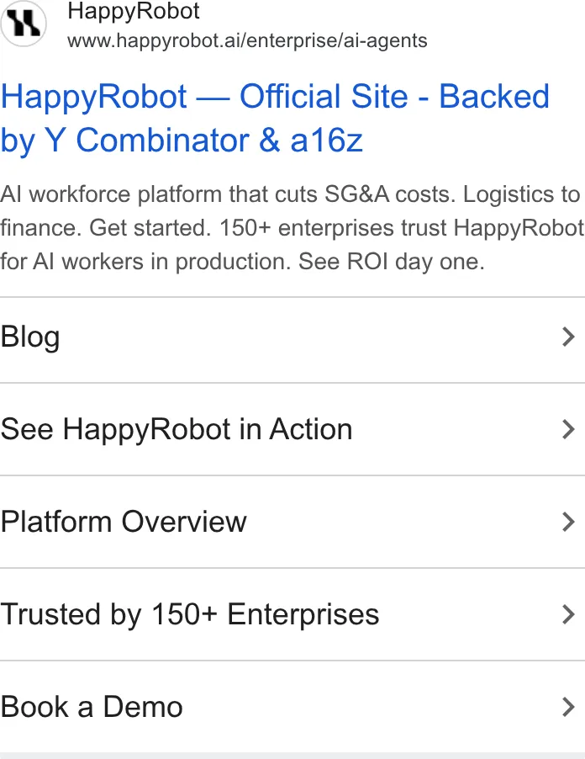Open See HappyRobot in Action link
The height and width of the screenshot is (759, 585).
click(x=292, y=429)
